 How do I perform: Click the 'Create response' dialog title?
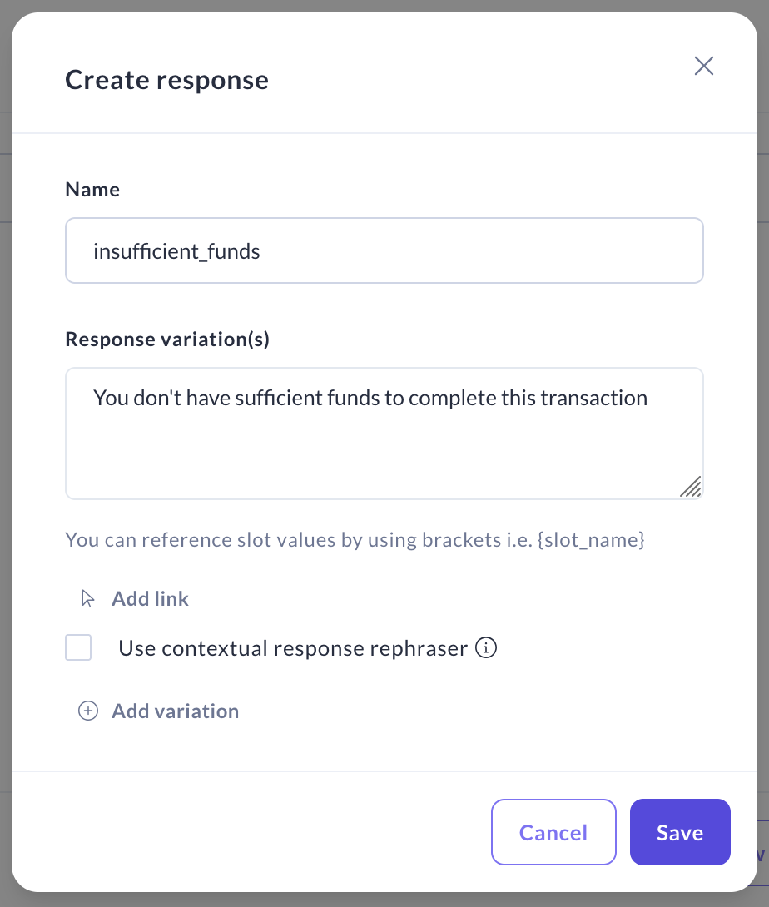click(x=166, y=80)
